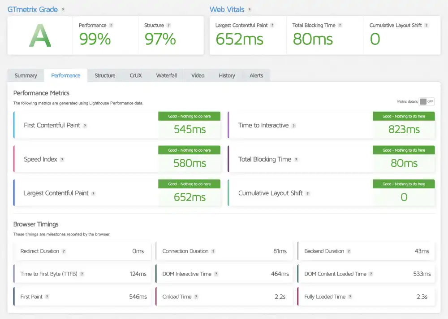
Task: Click the large letter A grade badge
Action: point(39,35)
